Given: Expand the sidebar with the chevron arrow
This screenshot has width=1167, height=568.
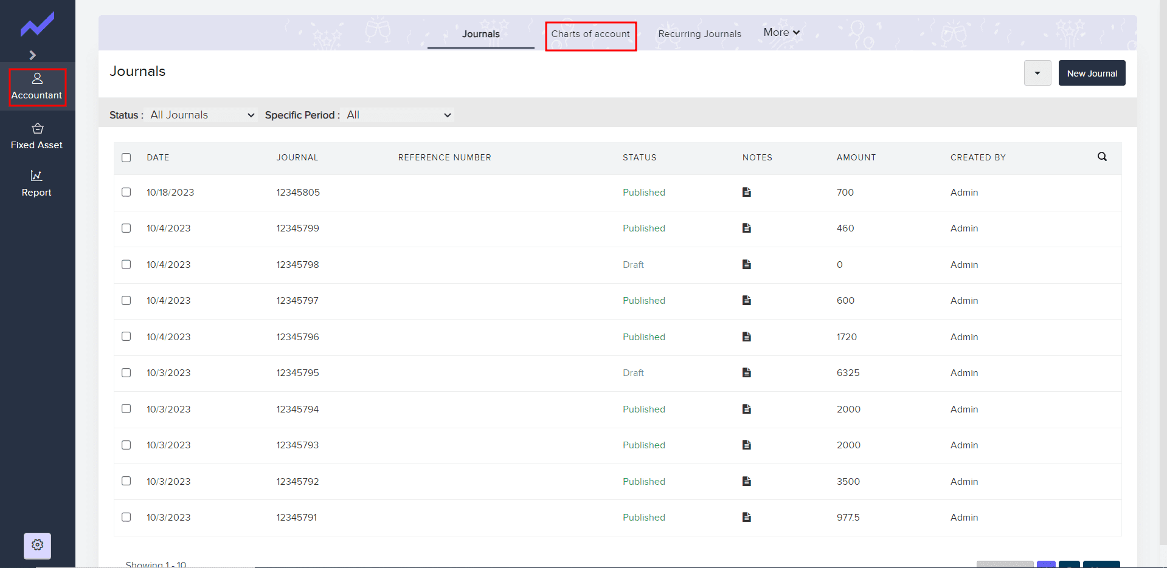Looking at the screenshot, I should [x=33, y=55].
